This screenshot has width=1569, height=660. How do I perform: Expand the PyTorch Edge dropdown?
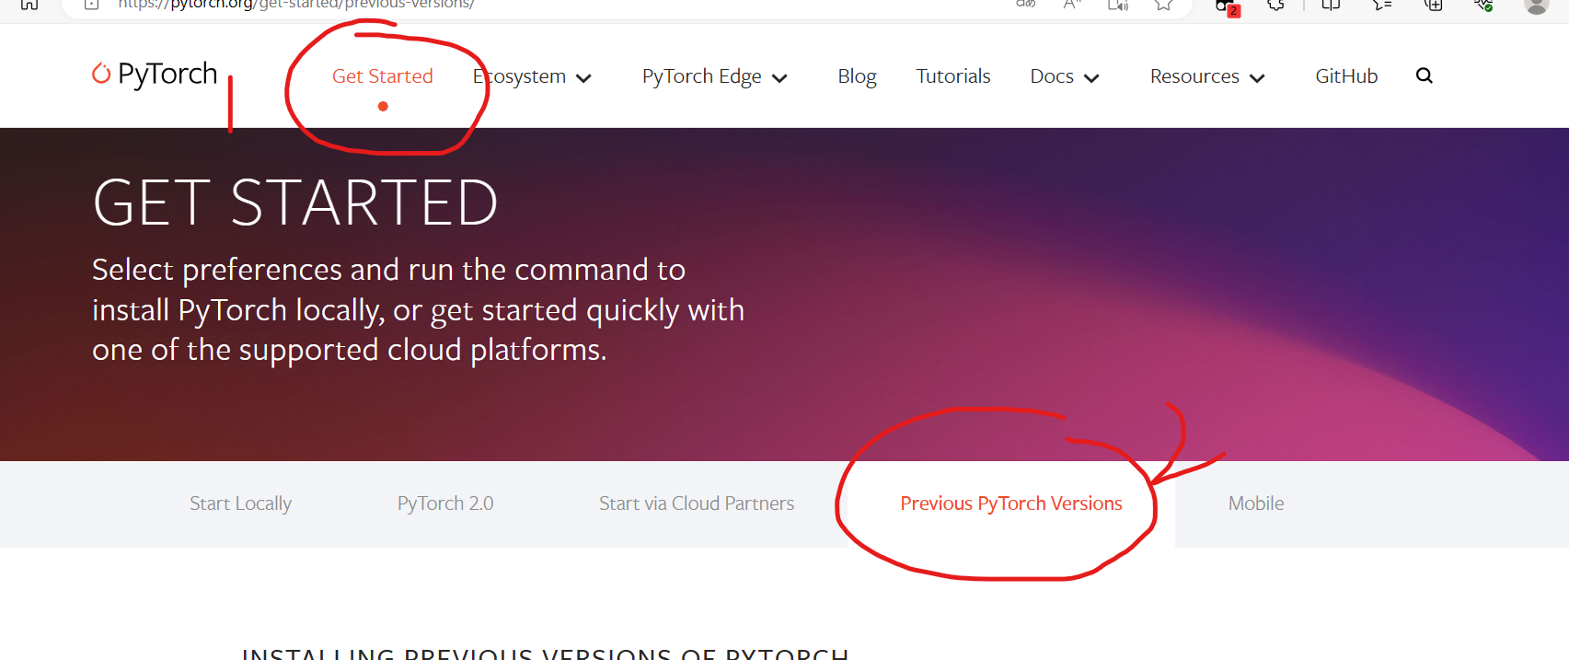coord(715,76)
